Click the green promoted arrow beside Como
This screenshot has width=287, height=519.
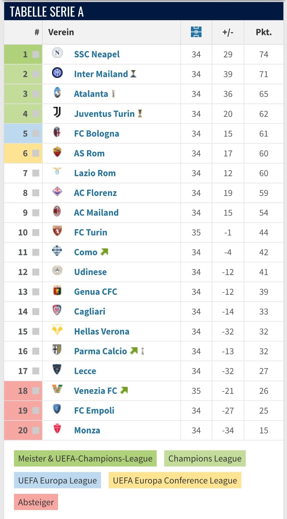click(x=104, y=252)
